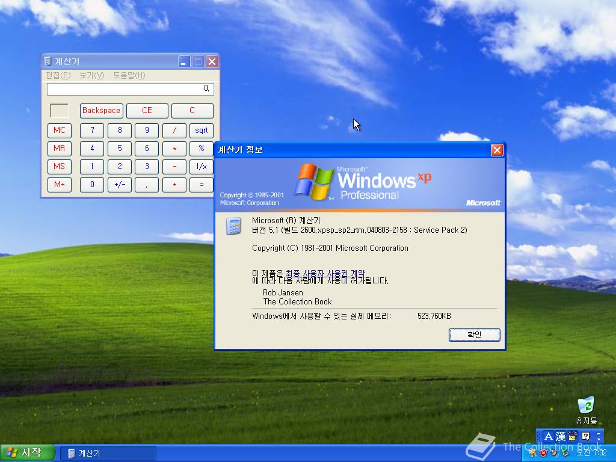Viewport: 616px width, 462px height.
Task: Click digit 3 on the calculator
Action: click(x=147, y=167)
